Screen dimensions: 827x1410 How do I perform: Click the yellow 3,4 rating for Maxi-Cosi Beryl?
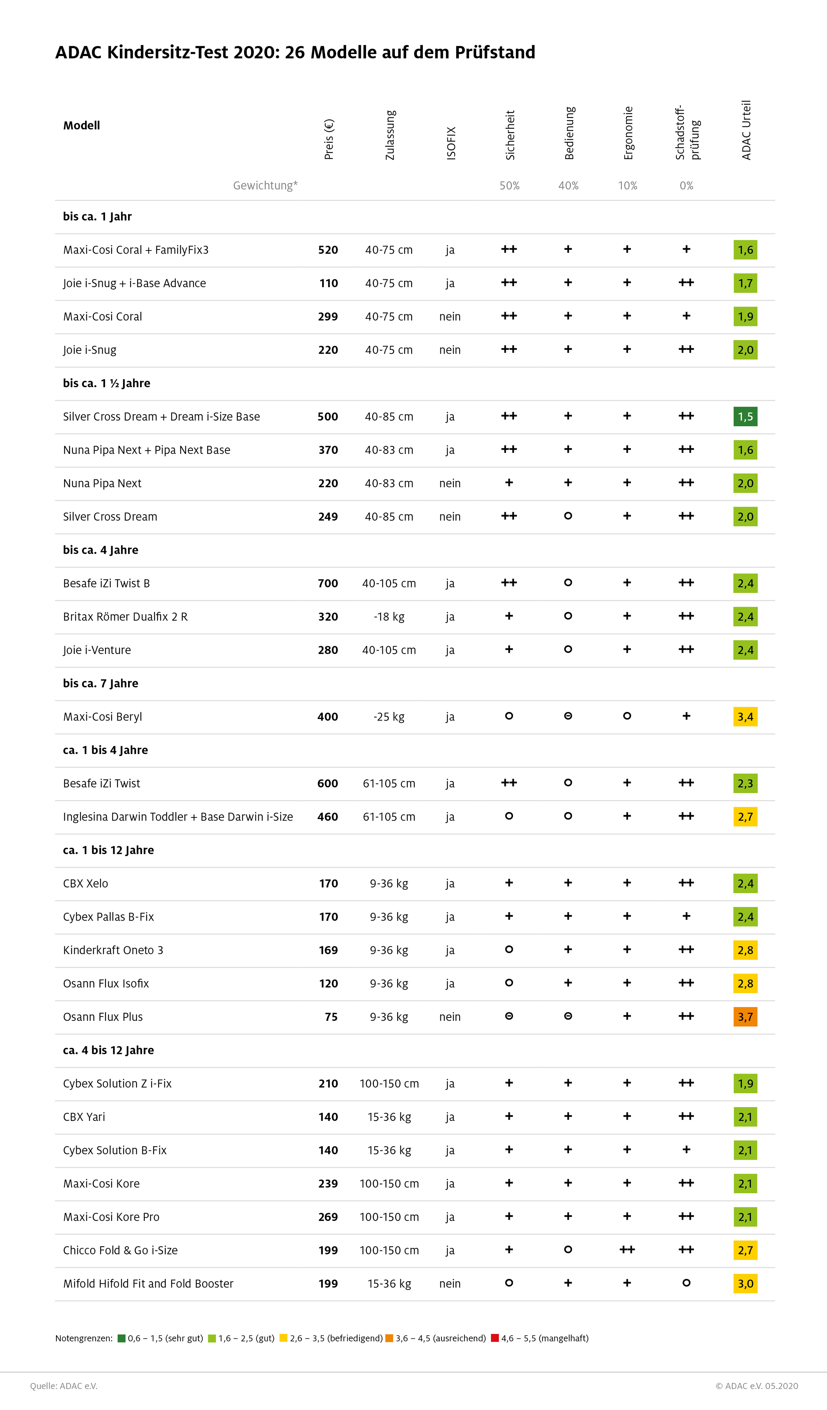745,717
